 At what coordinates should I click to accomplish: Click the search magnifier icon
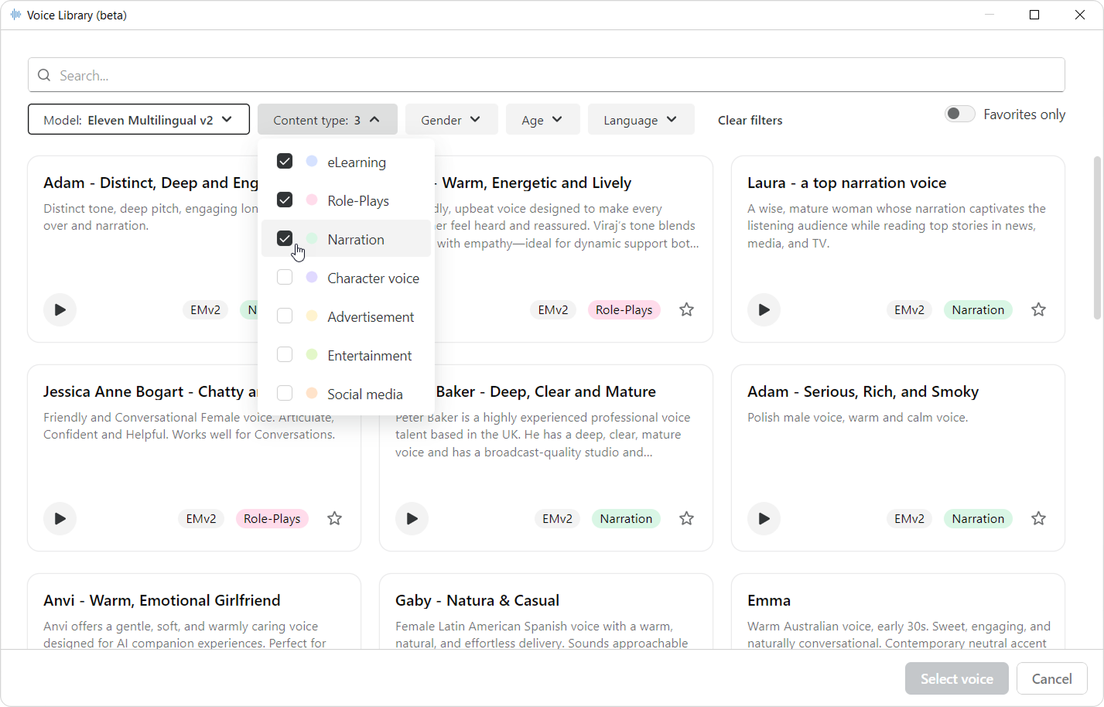pos(44,75)
